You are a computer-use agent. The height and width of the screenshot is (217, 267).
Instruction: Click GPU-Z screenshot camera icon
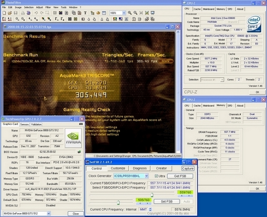(81, 124)
